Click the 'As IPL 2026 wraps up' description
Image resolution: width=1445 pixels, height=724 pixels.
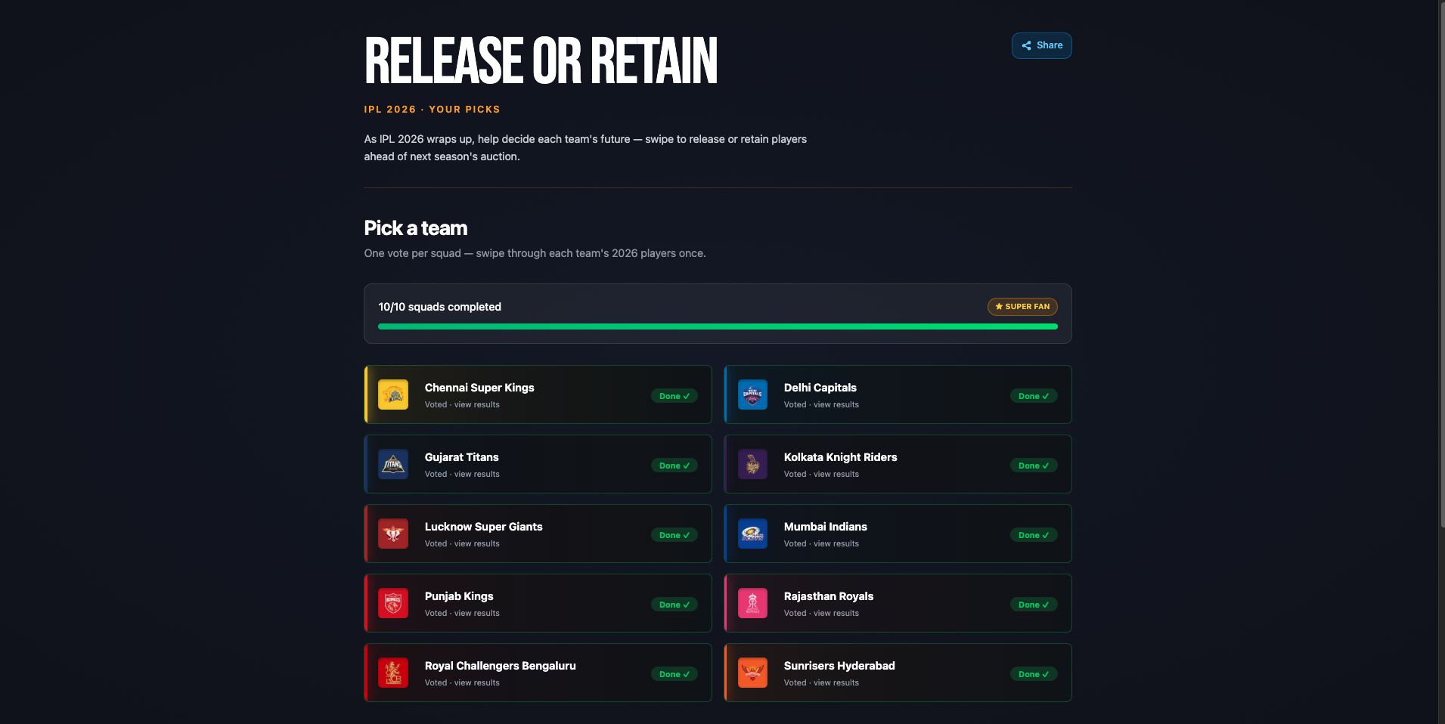coord(585,148)
